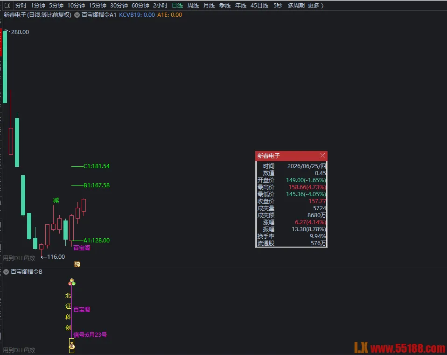This screenshot has width=447, height=355.
Task: Click the 新睿电子 (日线.等比前复权) title
Action: click(37, 15)
